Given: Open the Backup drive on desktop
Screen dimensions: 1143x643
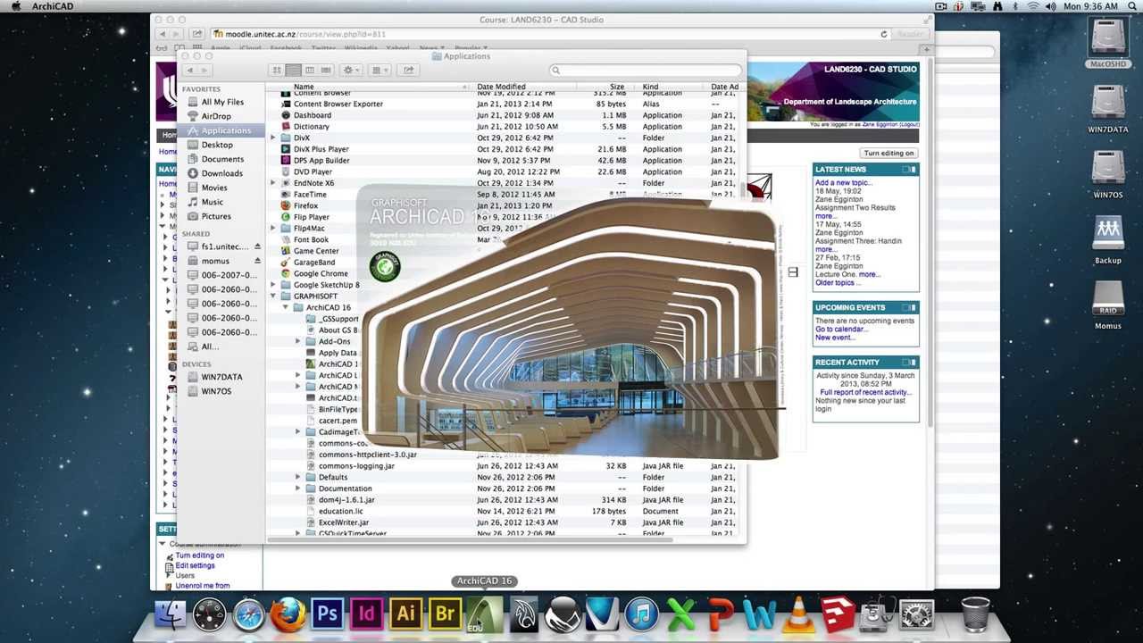Looking at the screenshot, I should tap(1108, 239).
